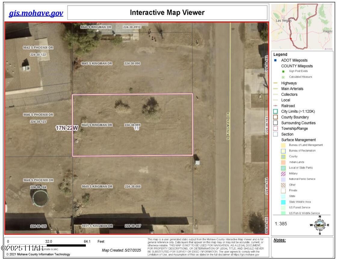This screenshot has height=260, width=339.
Task: Click the Interactive Map Viewer title bar
Action: (167, 13)
